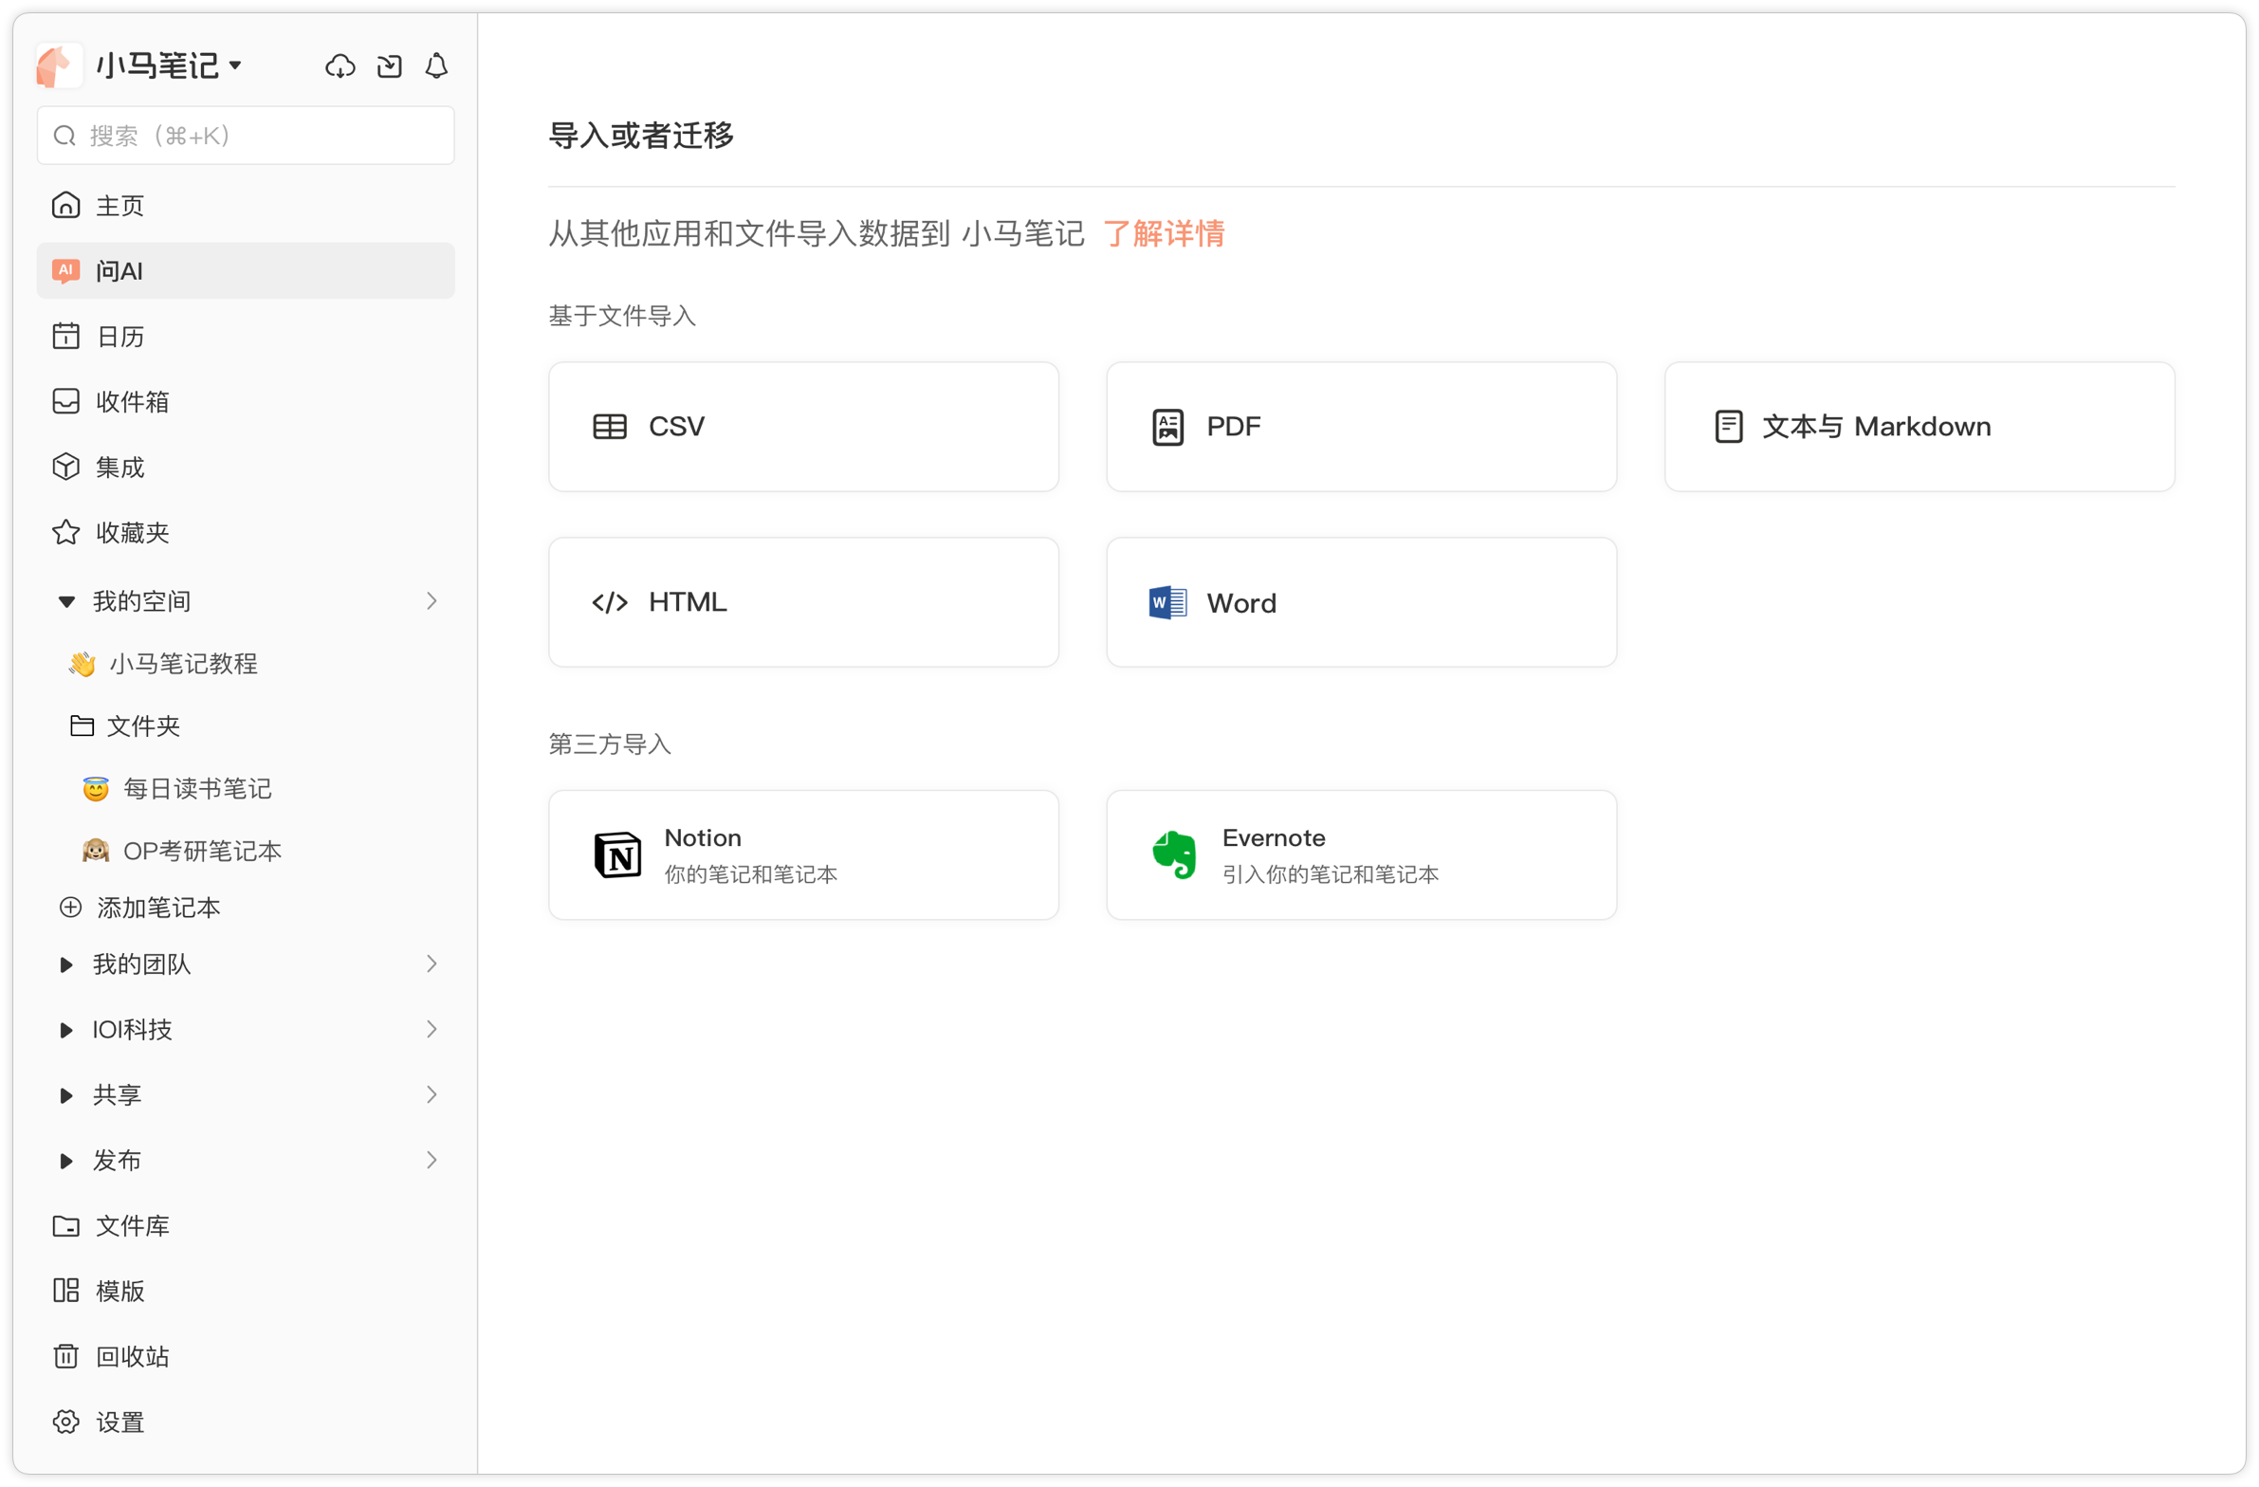The image size is (2259, 1487).
Task: Open the 回收站 recycle bin
Action: click(x=132, y=1356)
